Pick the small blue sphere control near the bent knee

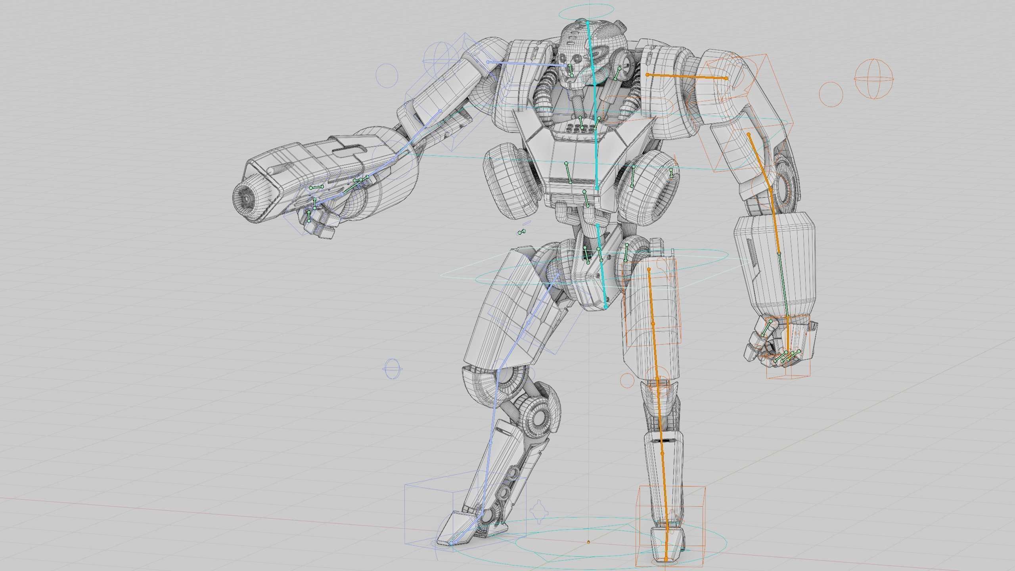pyautogui.click(x=392, y=369)
